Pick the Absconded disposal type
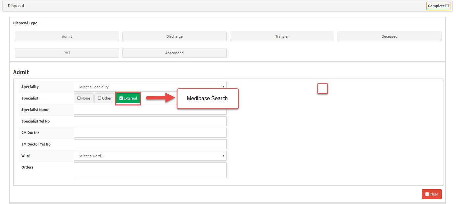Viewport: 456px width, 204px height. pos(174,53)
